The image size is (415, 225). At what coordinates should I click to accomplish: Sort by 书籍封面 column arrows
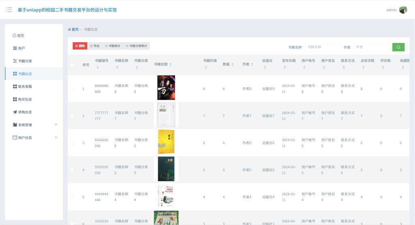click(x=171, y=64)
